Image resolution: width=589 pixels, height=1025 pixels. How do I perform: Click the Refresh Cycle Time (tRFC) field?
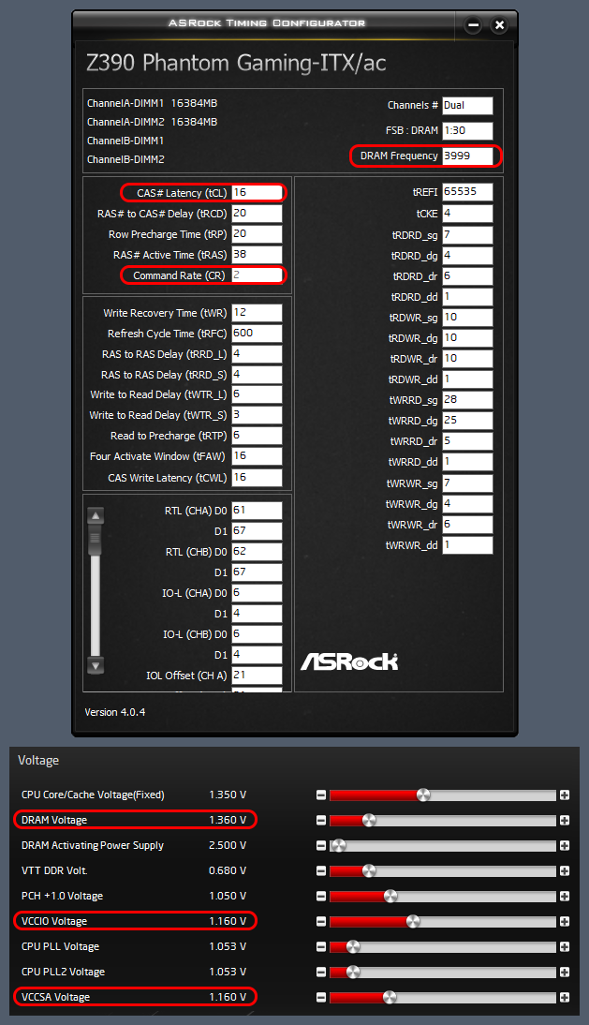click(257, 334)
